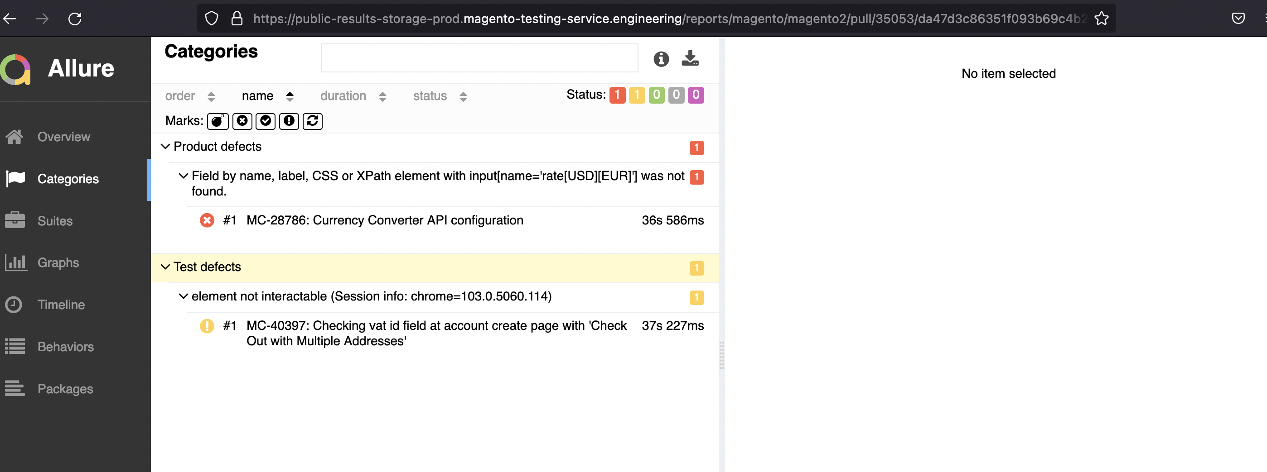Sort the list by name
1267x472 pixels.
(x=267, y=96)
